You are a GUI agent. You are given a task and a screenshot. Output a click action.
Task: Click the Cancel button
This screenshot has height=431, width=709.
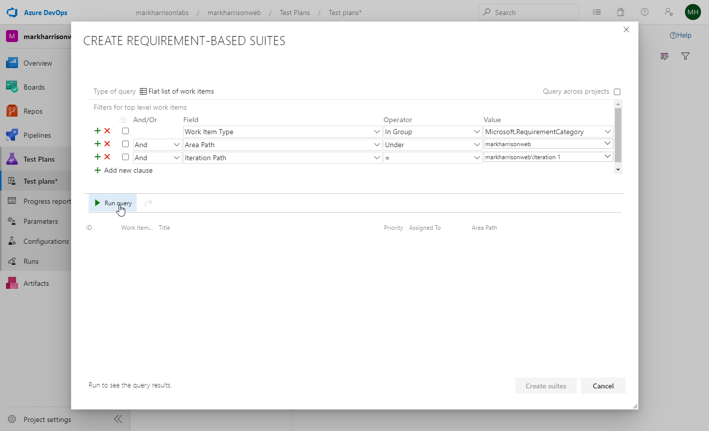[603, 386]
